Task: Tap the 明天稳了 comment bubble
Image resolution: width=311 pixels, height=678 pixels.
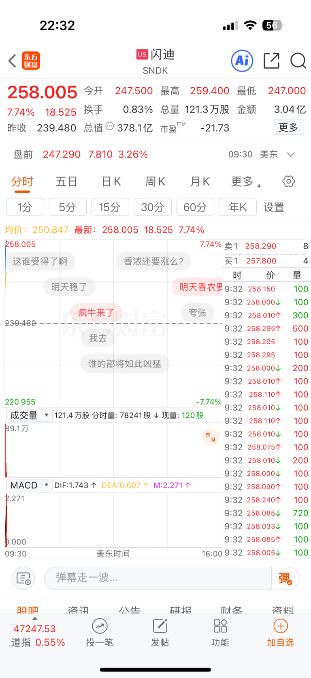Action: coord(69,287)
